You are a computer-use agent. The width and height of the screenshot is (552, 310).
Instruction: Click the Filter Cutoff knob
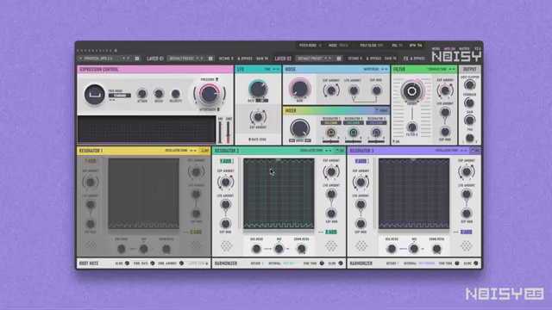[x=411, y=91]
